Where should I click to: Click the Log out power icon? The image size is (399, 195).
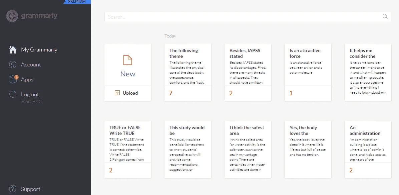point(13,94)
